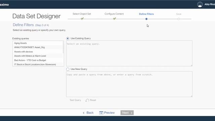Choose Bad Actors - YTD Cost vs Budget
The image size is (215, 121).
coord(38,60)
